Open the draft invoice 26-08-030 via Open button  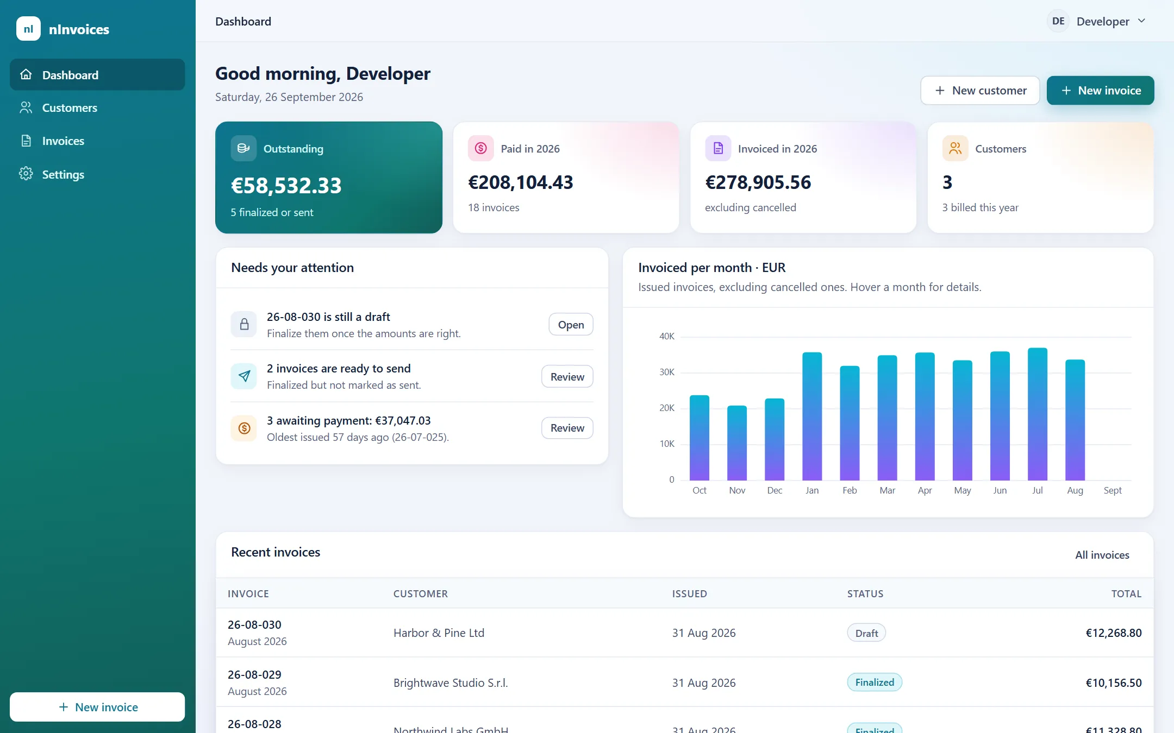[x=571, y=324]
